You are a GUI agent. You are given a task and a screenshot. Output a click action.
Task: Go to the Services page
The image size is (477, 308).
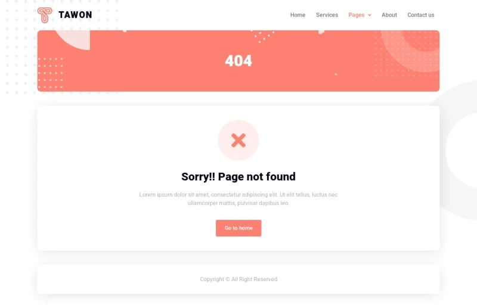coord(327,15)
